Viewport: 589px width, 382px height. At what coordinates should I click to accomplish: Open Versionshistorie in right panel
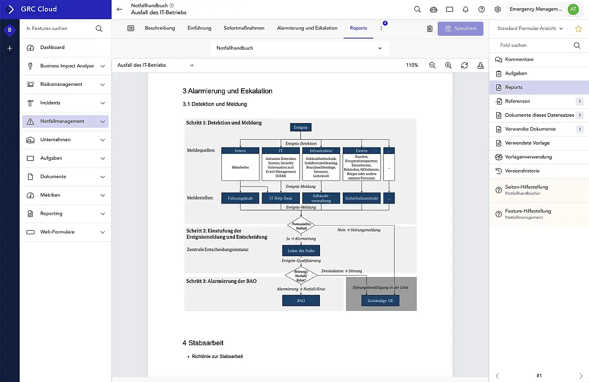pos(522,171)
